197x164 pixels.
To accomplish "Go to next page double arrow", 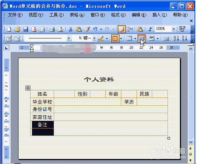I will 191,160.
